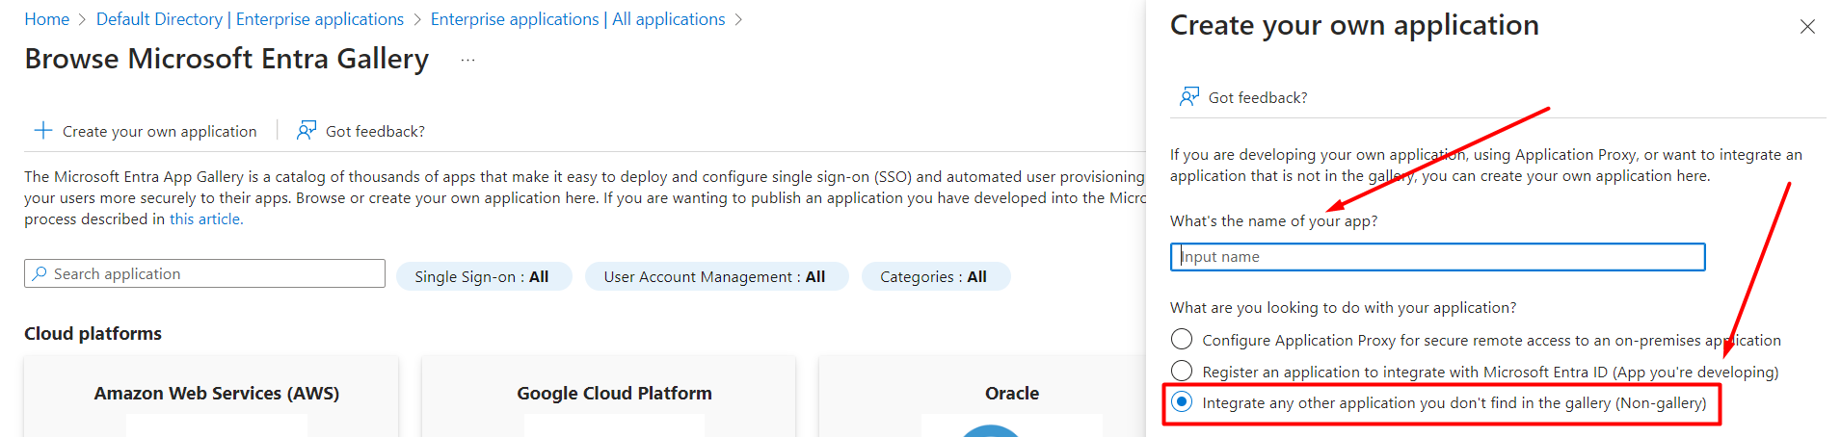The image size is (1841, 437).
Task: Click the feedback icon in gallery toolbar
Action: 307,131
